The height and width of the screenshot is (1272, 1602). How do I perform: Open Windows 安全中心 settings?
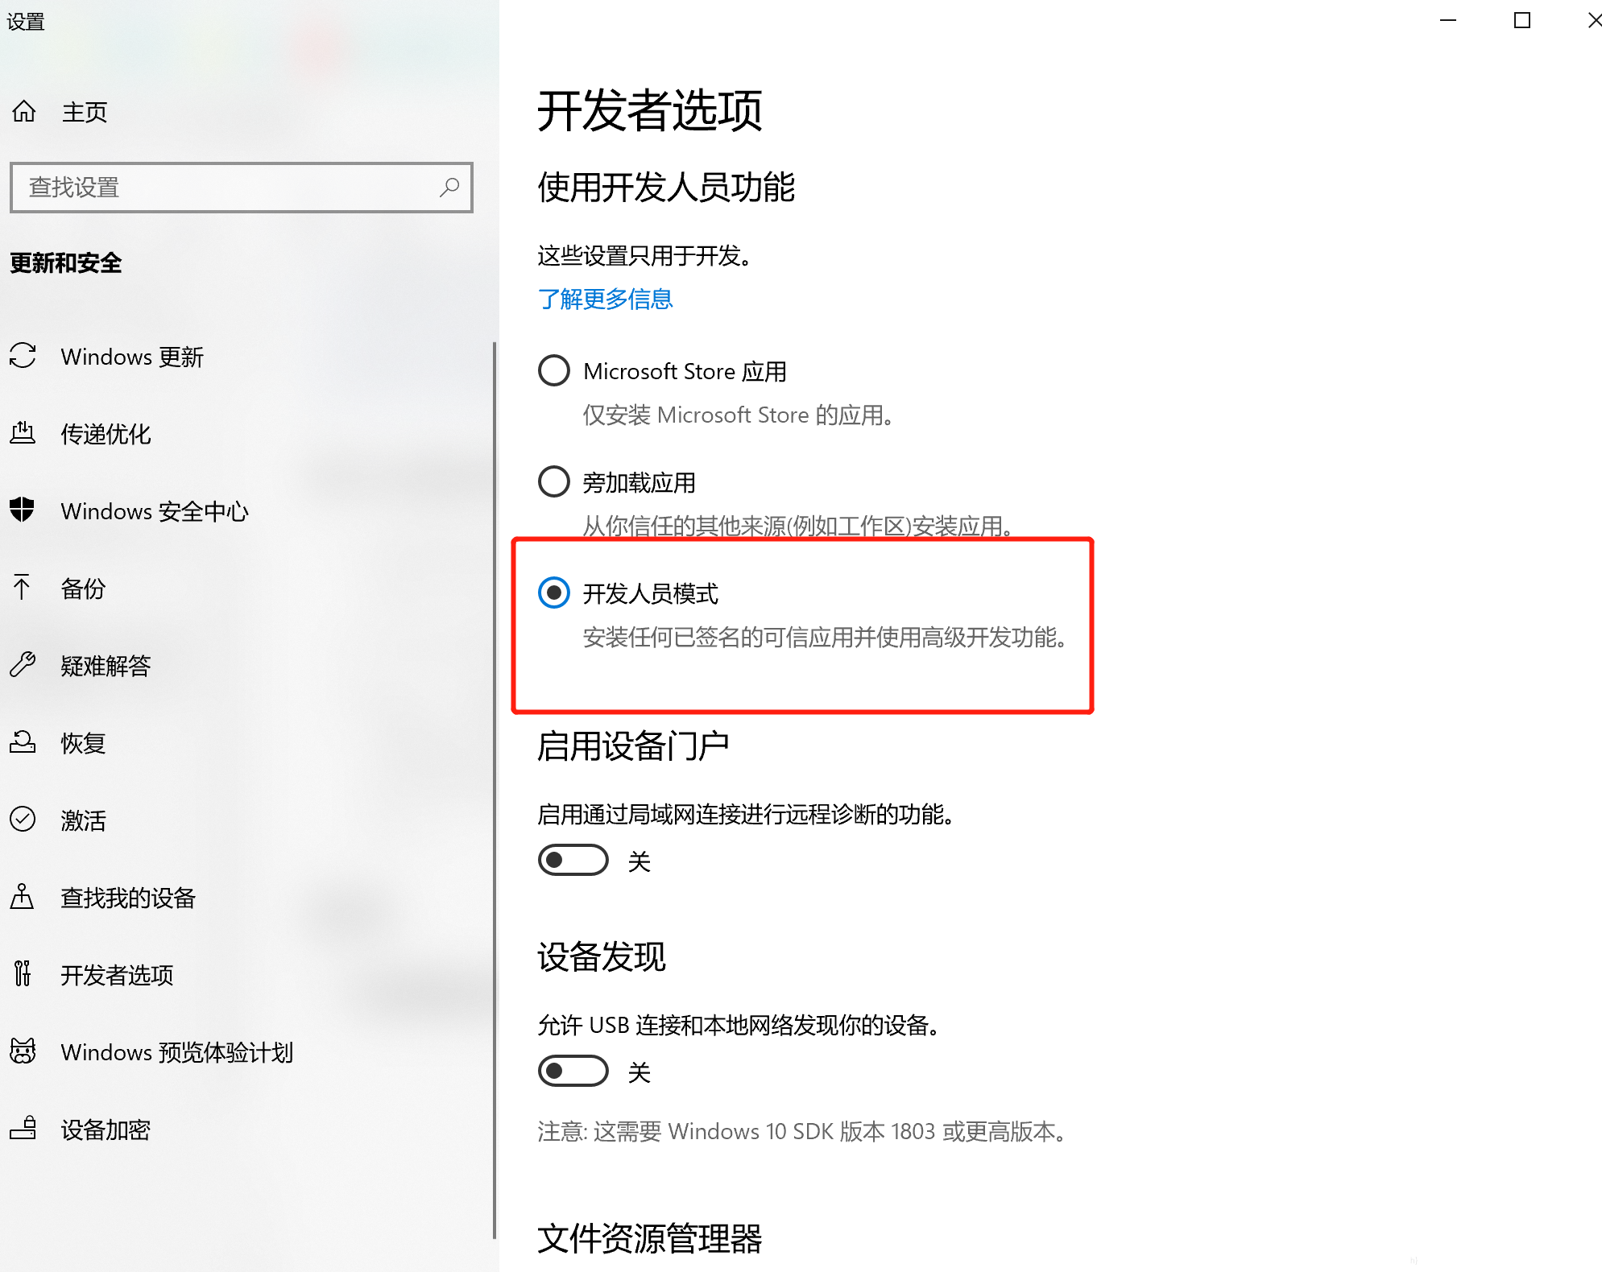pos(155,511)
